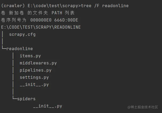
Task: Select pipelines.py in the listing
Action: pyautogui.click(x=35, y=70)
